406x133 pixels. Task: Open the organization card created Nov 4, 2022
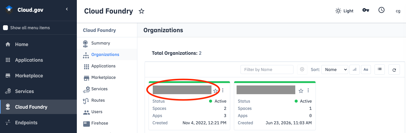click(189, 106)
